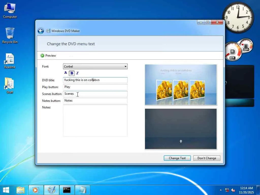The image size is (260, 195).
Task: Select the Readme shortcut on desktop
Action: click(10, 61)
